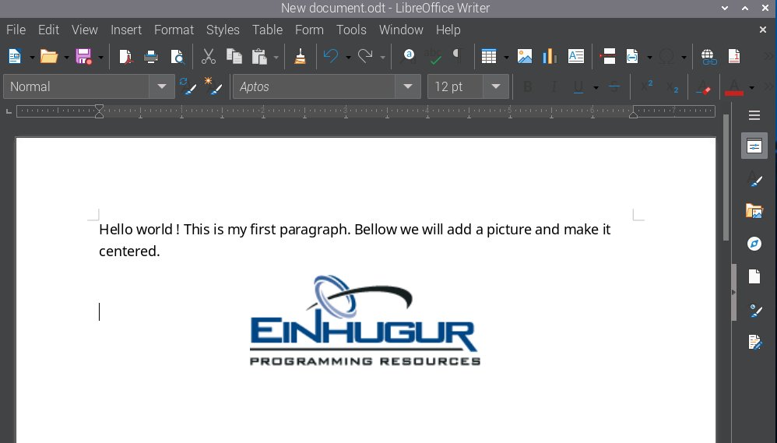The width and height of the screenshot is (777, 443).
Task: Create a new document with the New icon
Action: [14, 57]
